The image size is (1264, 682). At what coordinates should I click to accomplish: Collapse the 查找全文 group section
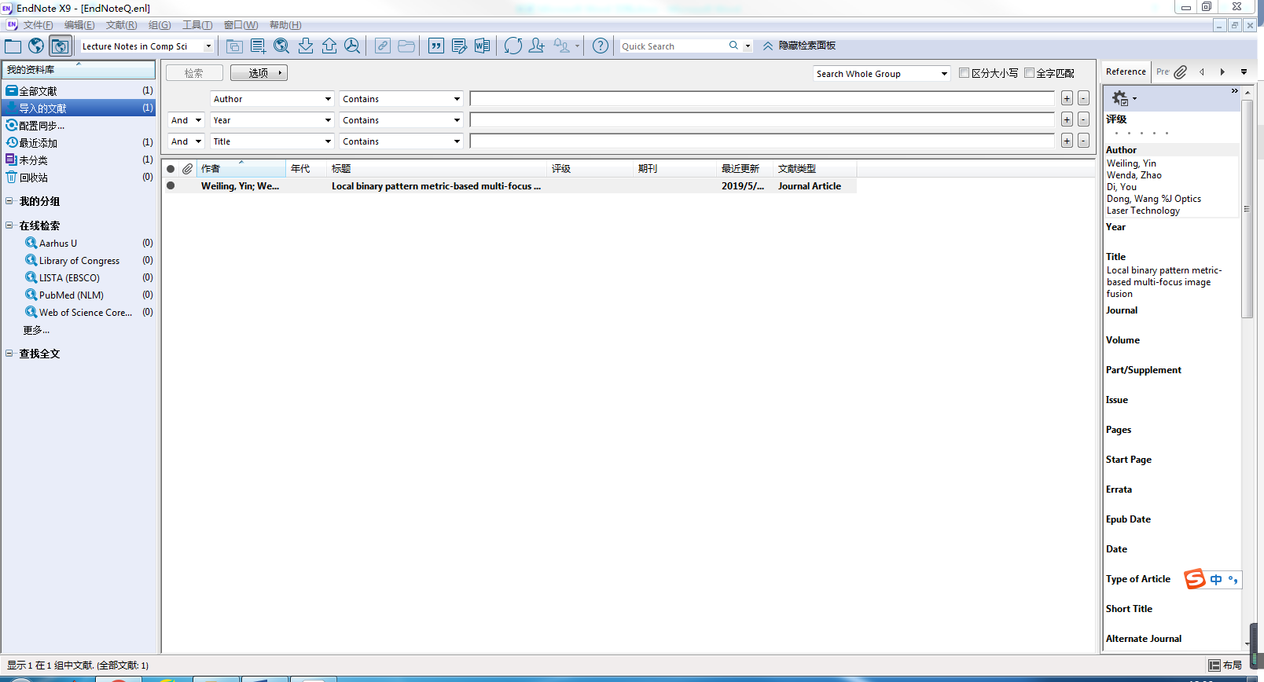[x=9, y=354]
